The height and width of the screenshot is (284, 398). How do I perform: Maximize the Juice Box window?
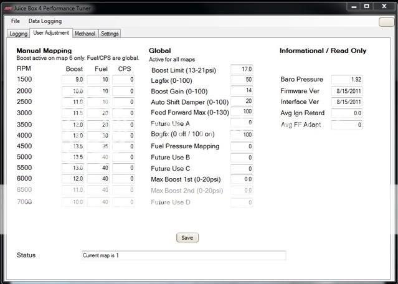pos(368,6)
